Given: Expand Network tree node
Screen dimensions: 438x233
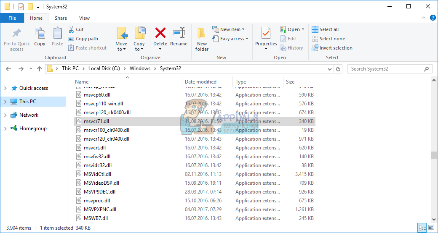Looking at the screenshot, I should pos(5,115).
